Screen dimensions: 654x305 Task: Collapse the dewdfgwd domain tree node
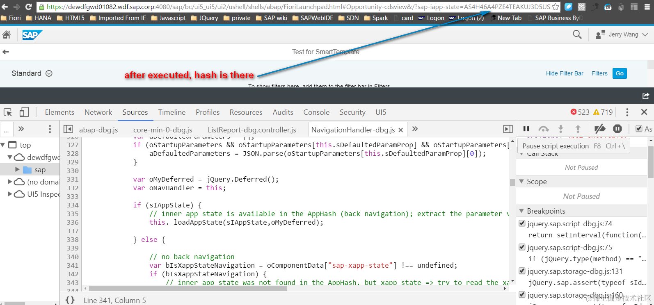(10, 157)
